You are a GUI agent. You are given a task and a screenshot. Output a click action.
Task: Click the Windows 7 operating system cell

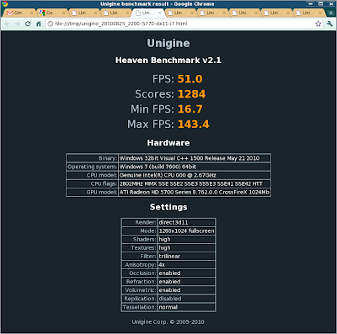point(195,167)
